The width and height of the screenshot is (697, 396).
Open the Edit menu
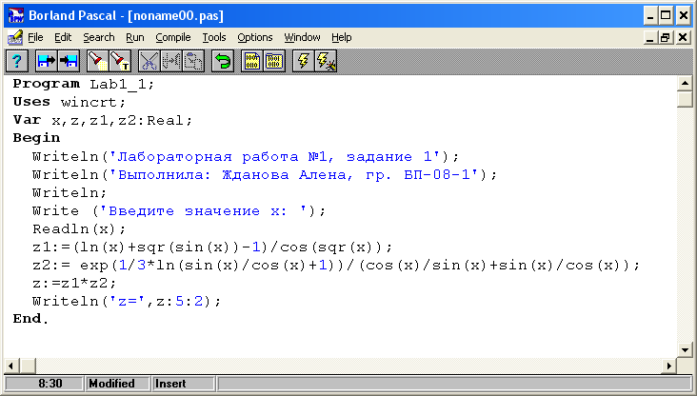click(x=63, y=37)
